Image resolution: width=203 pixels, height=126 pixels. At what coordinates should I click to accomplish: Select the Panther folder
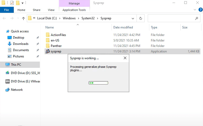[56, 46]
